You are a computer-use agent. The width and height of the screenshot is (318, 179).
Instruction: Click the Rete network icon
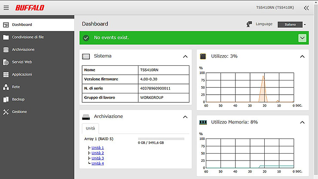(x=6, y=87)
